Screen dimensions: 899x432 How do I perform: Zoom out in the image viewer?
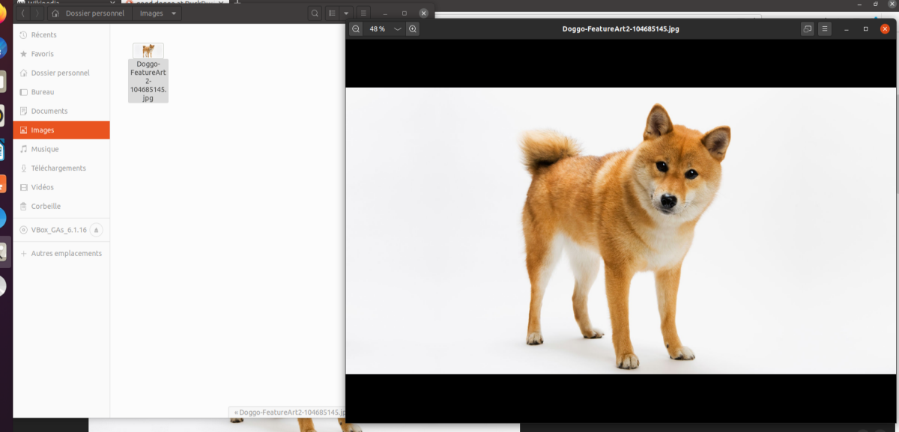click(x=356, y=29)
